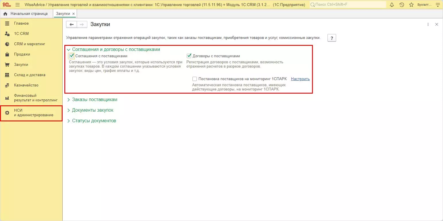
Task: Uncheck Соглашения с поставщиками checkbox
Action: 72,56
